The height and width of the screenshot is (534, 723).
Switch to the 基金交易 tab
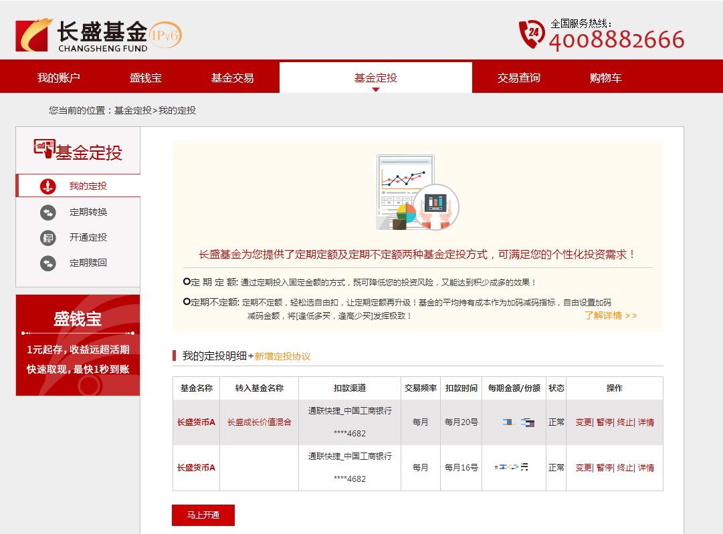(232, 78)
